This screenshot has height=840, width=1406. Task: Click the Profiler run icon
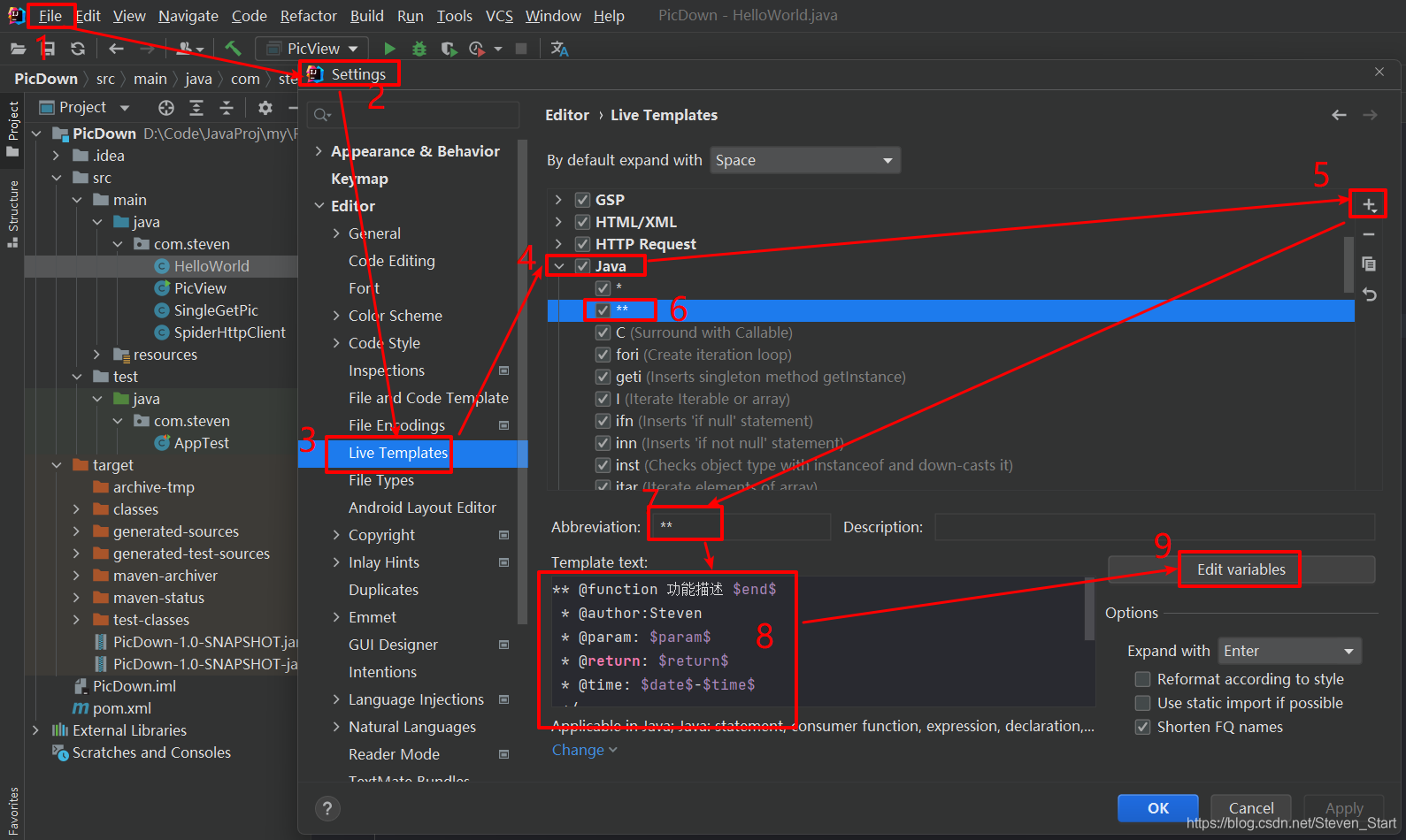(x=477, y=49)
